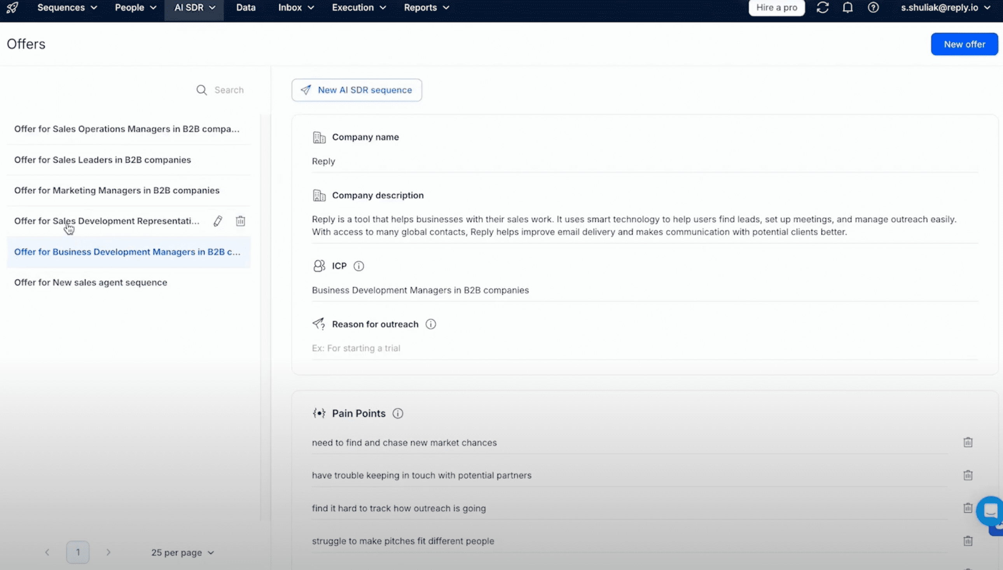Click the info icon next to Pain Points

coord(398,413)
